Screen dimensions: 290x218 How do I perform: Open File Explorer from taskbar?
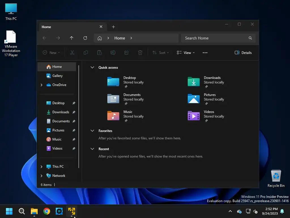34,211
